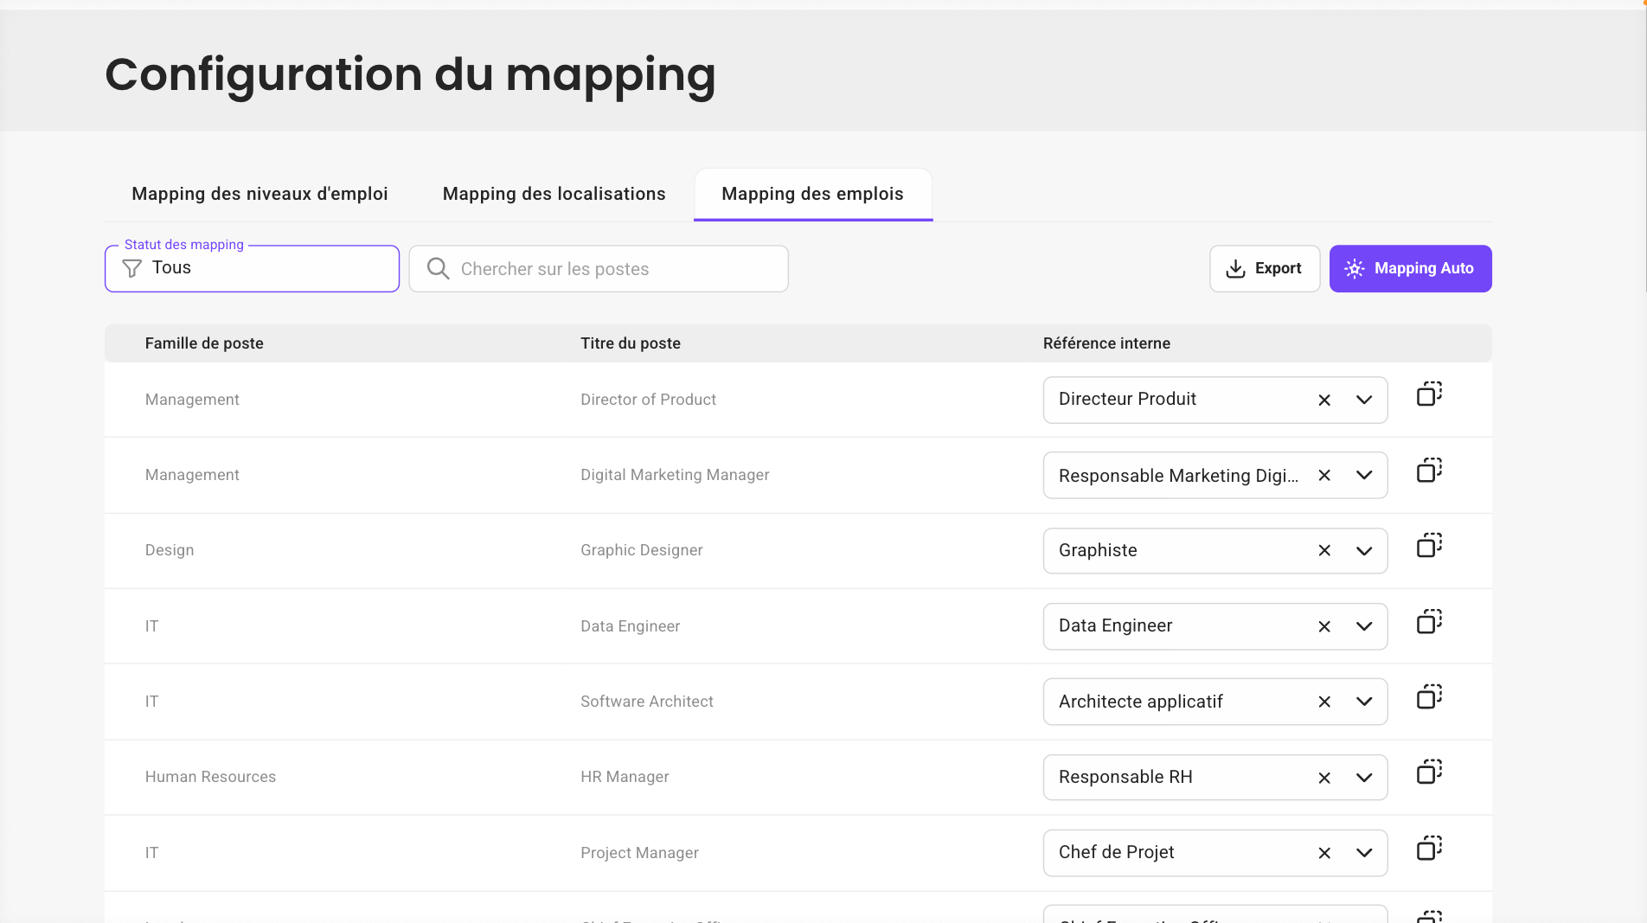Click the Export button
Screen dimensions: 1647x923
click(1264, 269)
